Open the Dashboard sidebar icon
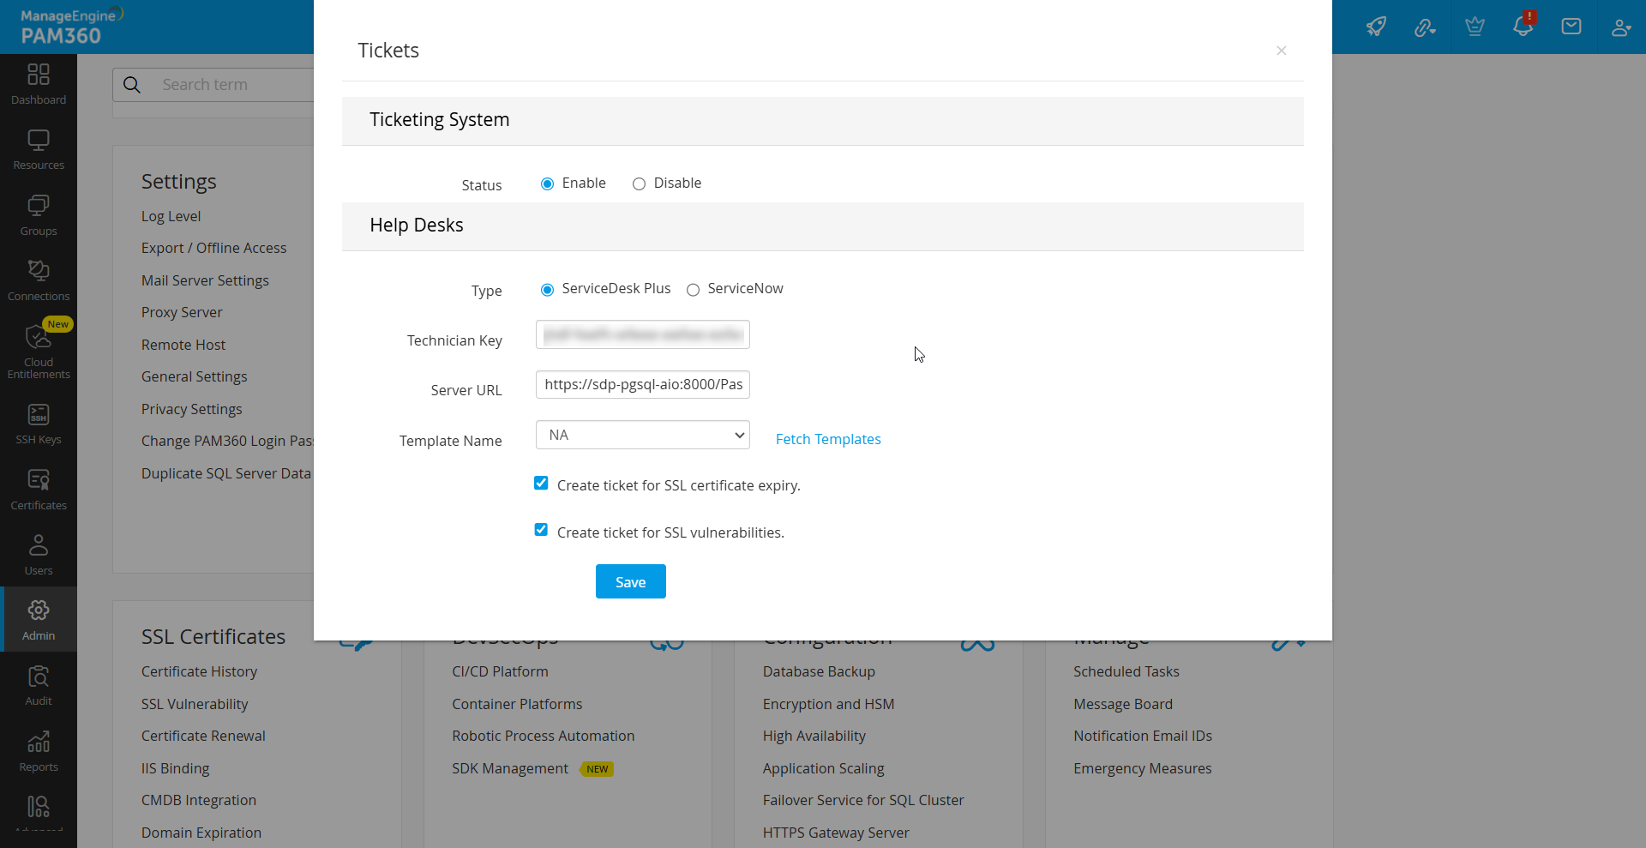This screenshot has height=848, width=1646. point(39,84)
